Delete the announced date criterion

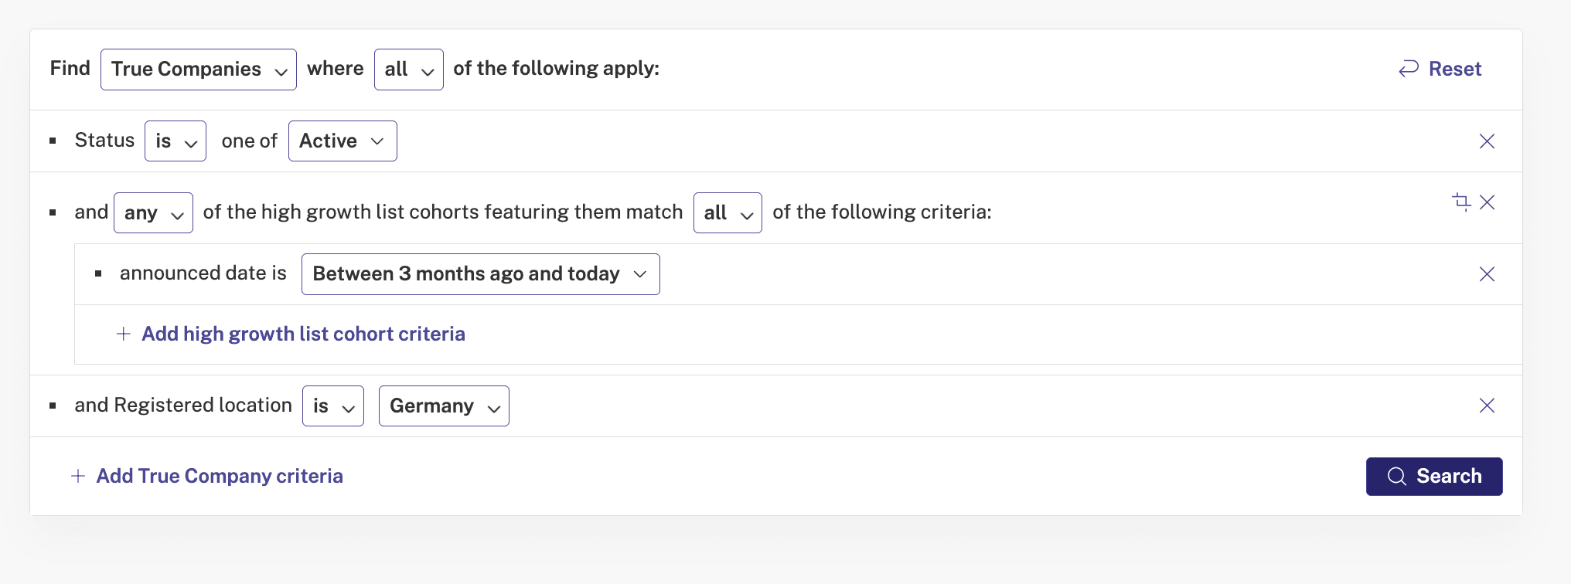(x=1487, y=274)
